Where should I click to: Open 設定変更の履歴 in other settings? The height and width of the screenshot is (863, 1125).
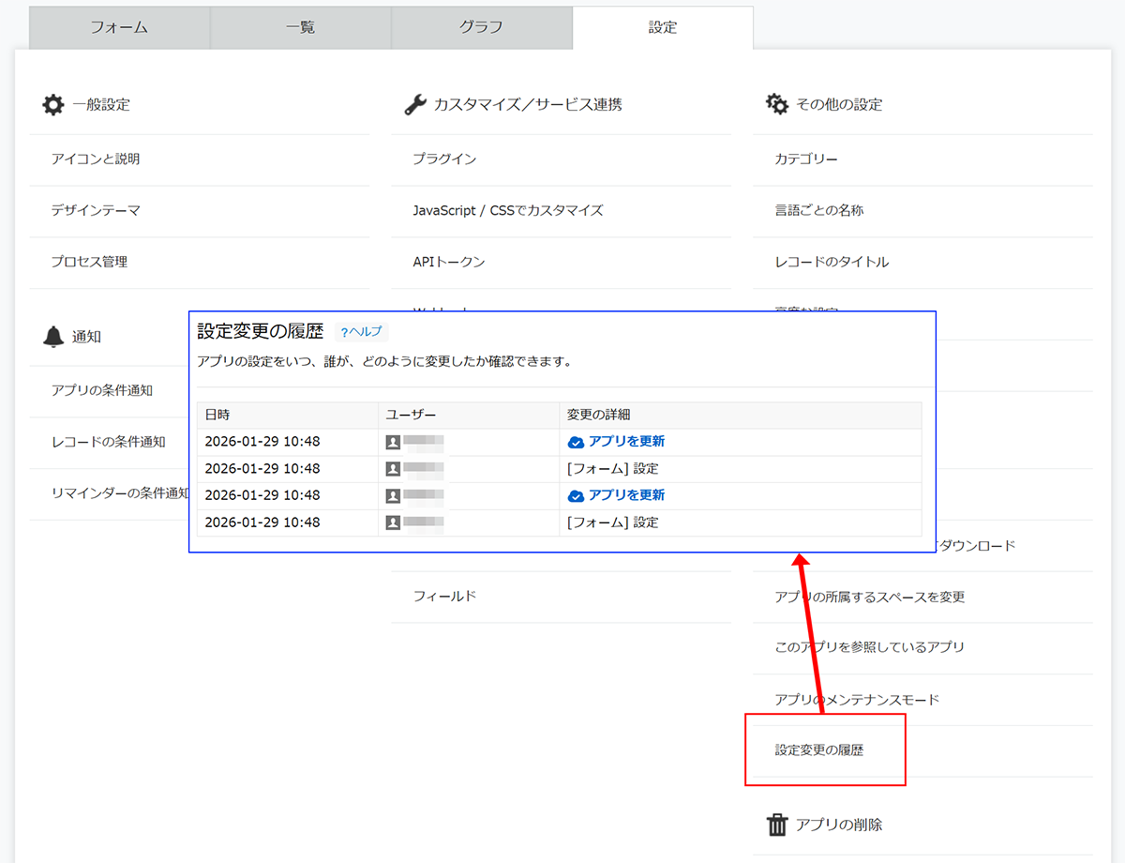pos(819,750)
